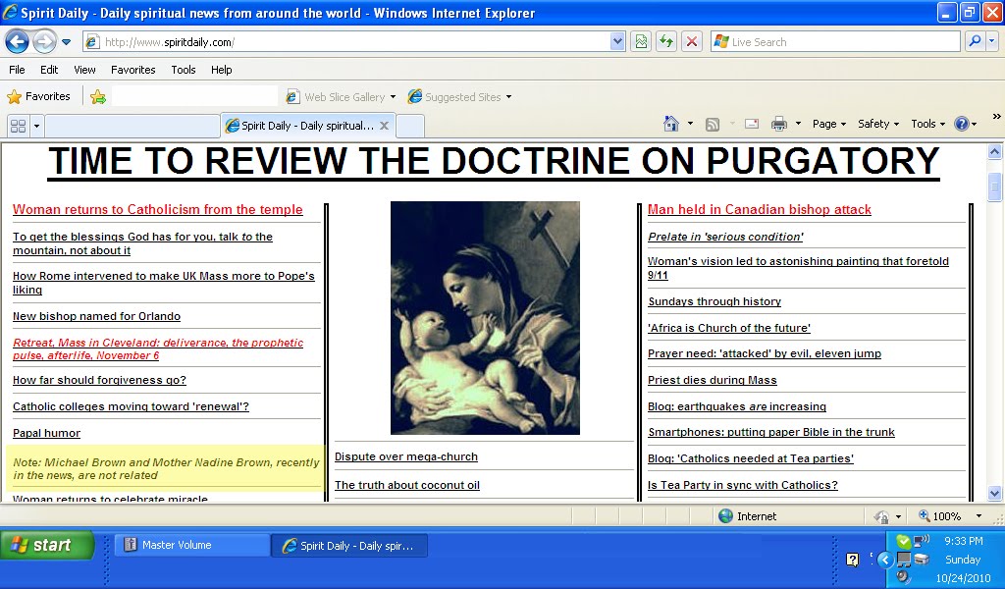This screenshot has width=1005, height=589.
Task: Refresh the page with the Refresh icon
Action: tap(666, 42)
